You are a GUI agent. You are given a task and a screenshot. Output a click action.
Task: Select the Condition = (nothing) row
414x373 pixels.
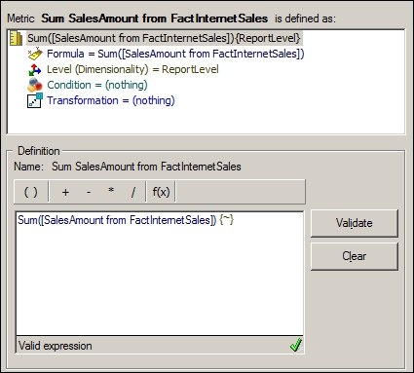[97, 85]
